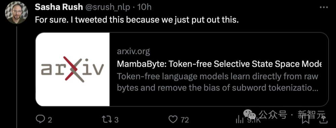This screenshot has width=336, height=128.
Task: Bookmark this tweet with the bookmark icon
Action: (x=306, y=120)
